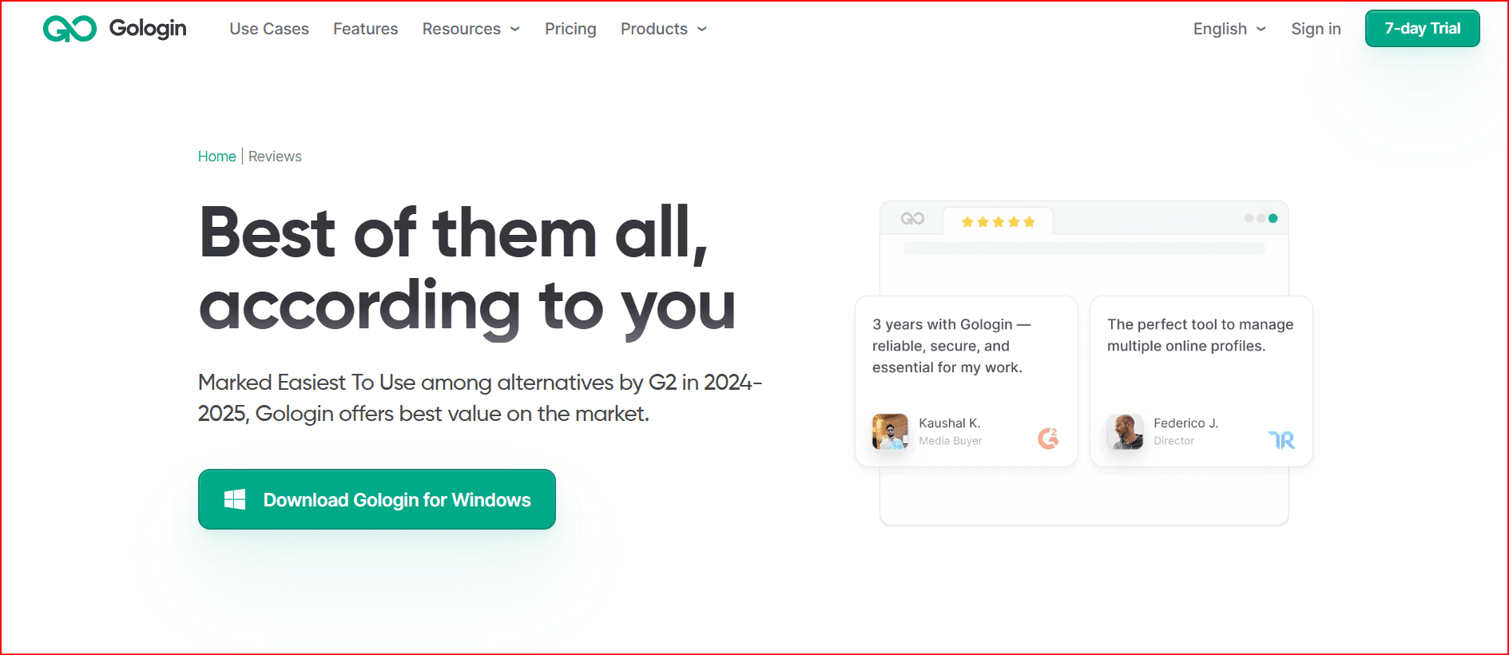Click the Sign in link
Screen dimensions: 1509x655
[x=1316, y=29]
